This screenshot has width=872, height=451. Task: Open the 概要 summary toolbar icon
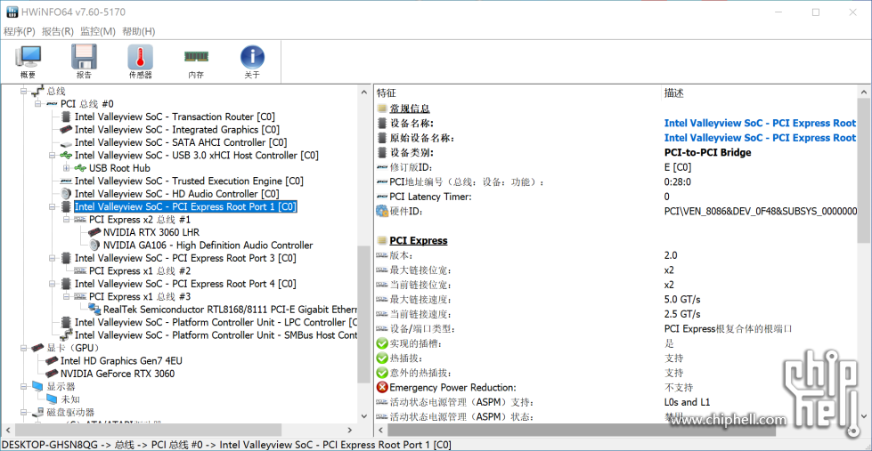pos(28,61)
